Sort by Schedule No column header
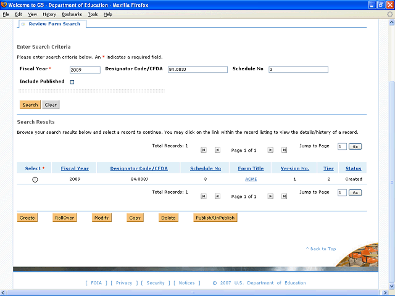 206,168
